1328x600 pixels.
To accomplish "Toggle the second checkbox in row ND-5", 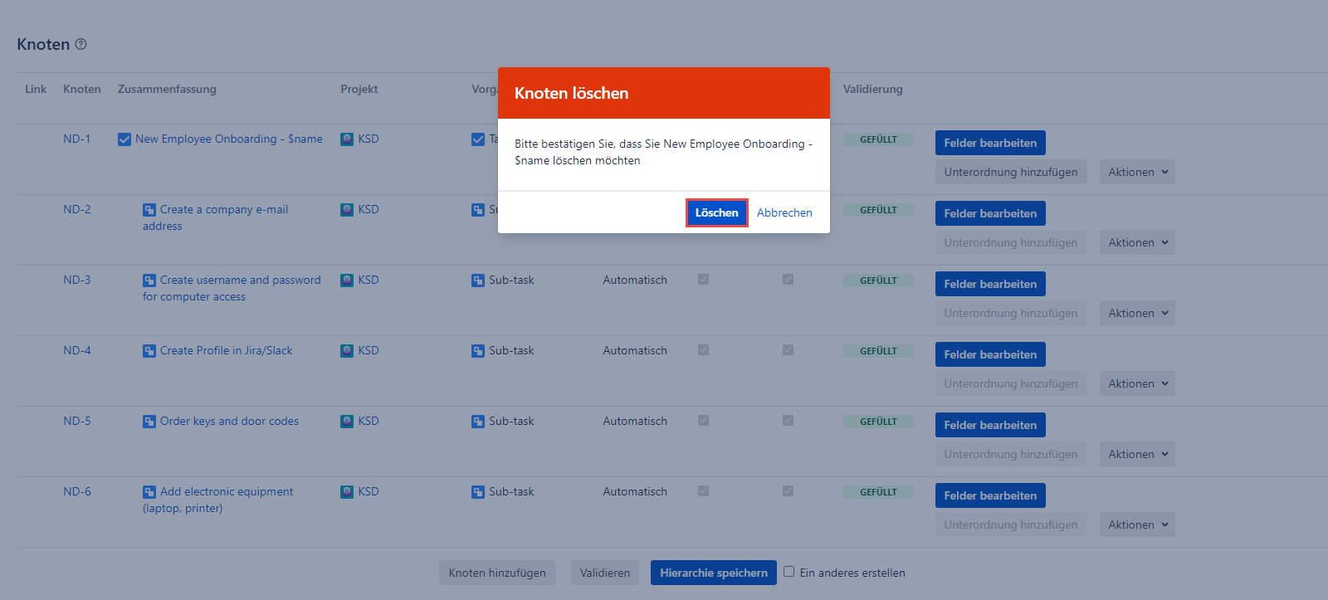I will (788, 421).
